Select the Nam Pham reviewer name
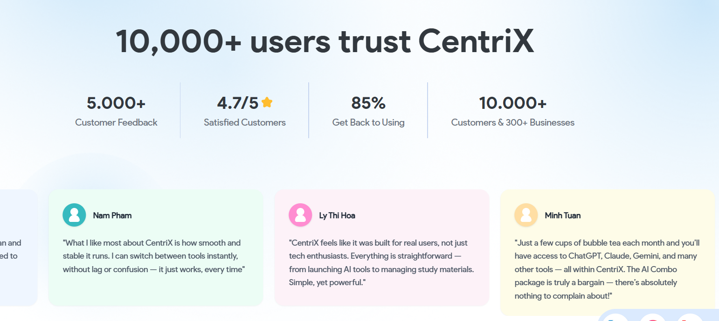Image resolution: width=719 pixels, height=321 pixels. (112, 215)
